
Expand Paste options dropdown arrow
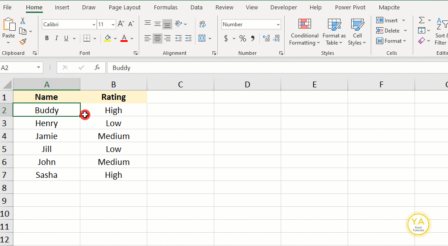pos(8,42)
